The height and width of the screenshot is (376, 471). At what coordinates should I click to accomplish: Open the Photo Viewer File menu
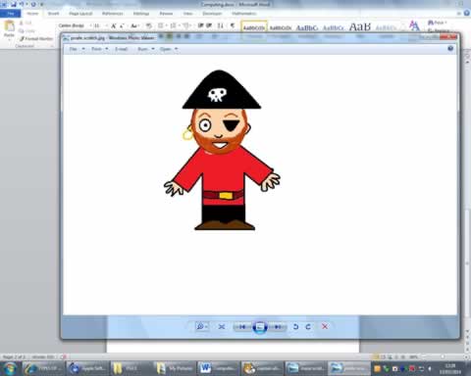[77, 49]
